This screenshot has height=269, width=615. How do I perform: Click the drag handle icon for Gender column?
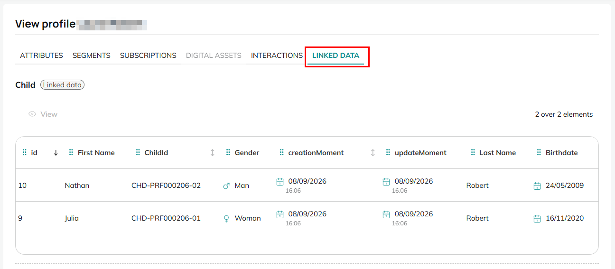228,153
